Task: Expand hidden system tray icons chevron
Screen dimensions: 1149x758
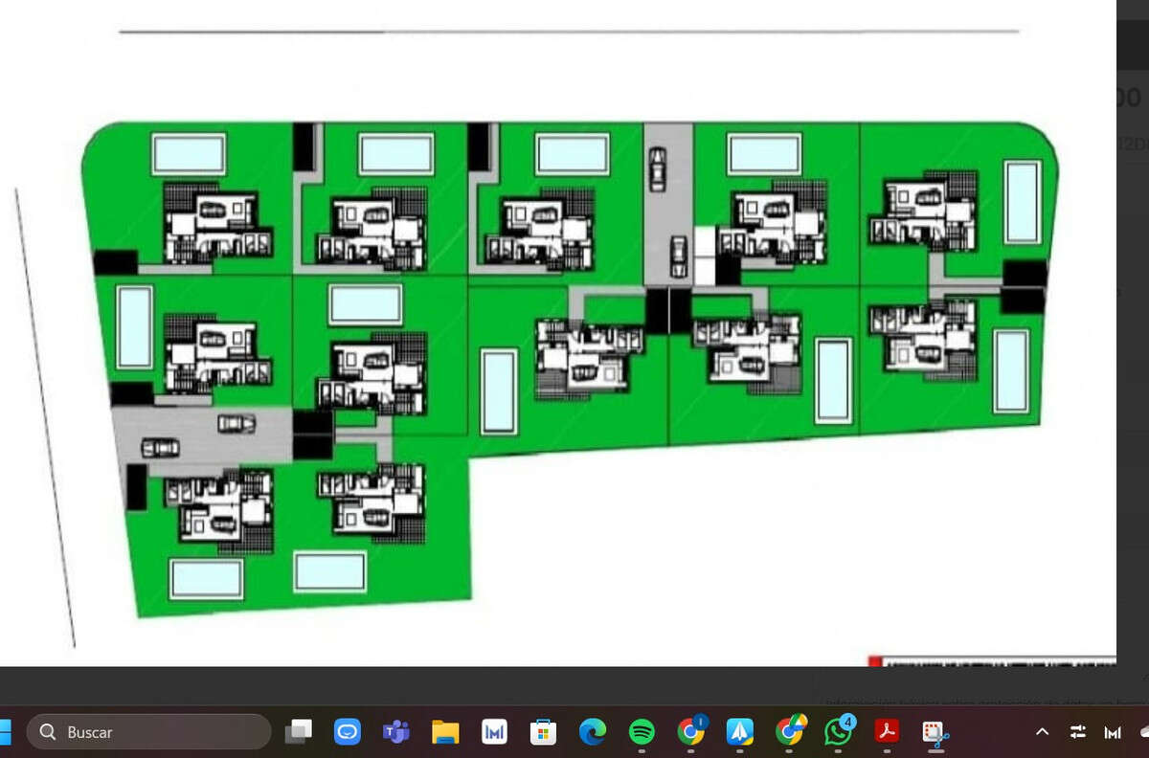Action: [1043, 732]
